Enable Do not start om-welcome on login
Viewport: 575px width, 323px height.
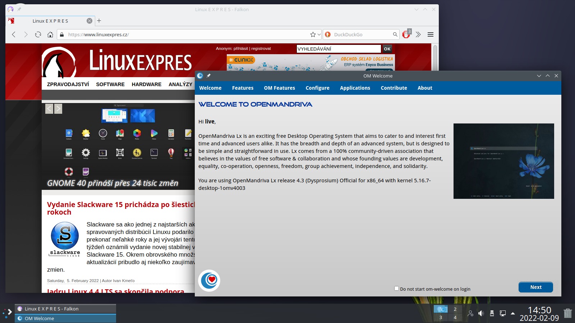point(397,289)
